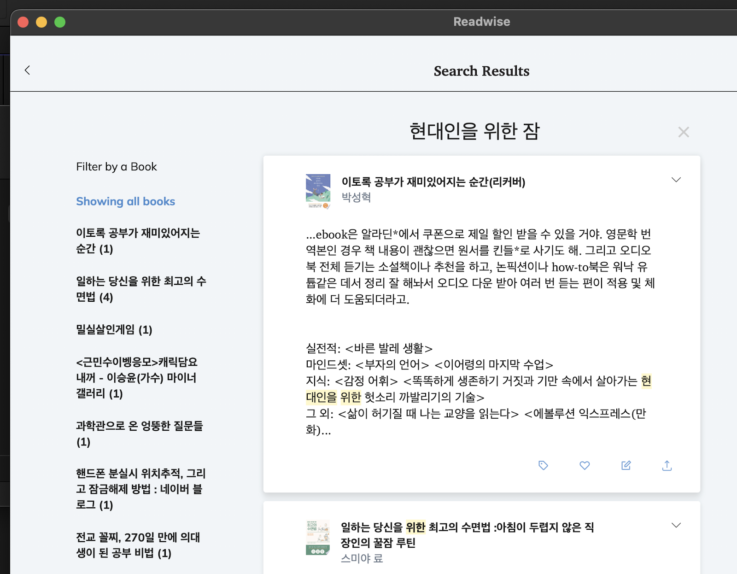The image size is (737, 574).
Task: Click the Filter by a Book heading
Action: [117, 167]
